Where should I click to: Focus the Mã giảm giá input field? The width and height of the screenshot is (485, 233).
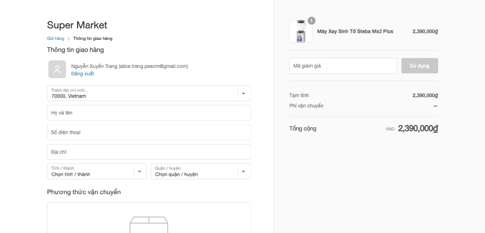click(343, 66)
